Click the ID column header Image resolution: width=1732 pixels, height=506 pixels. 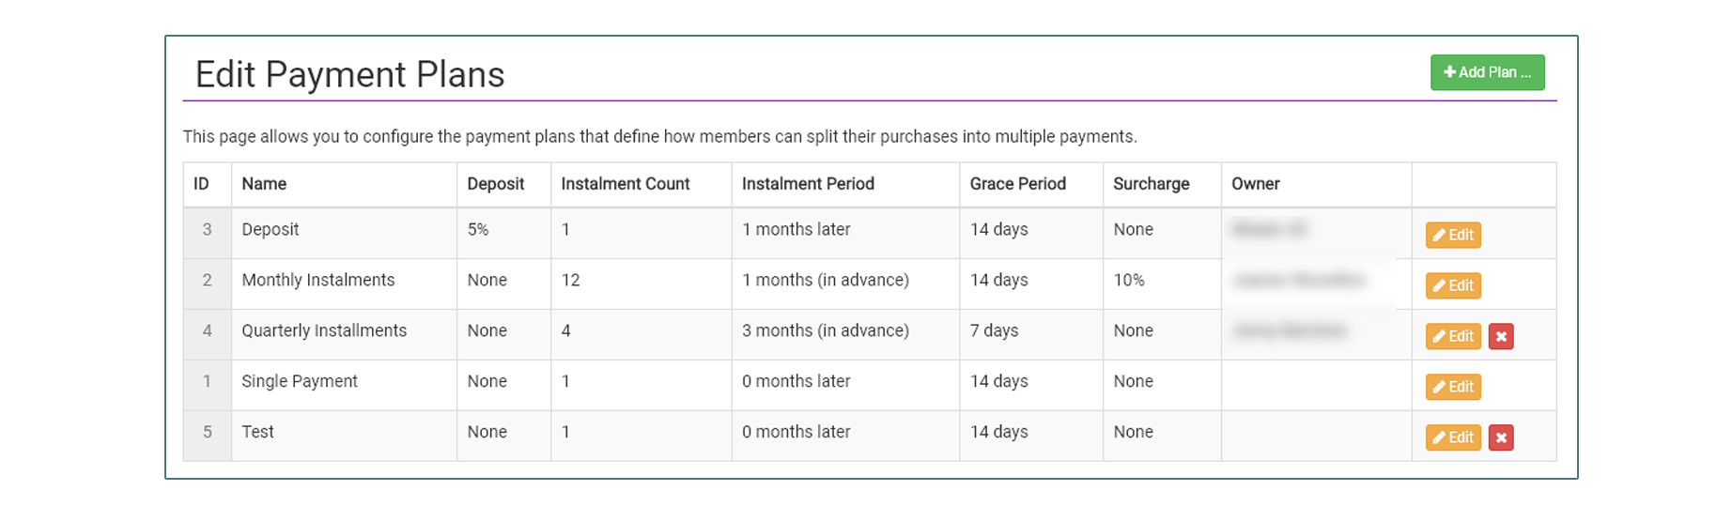pos(201,184)
